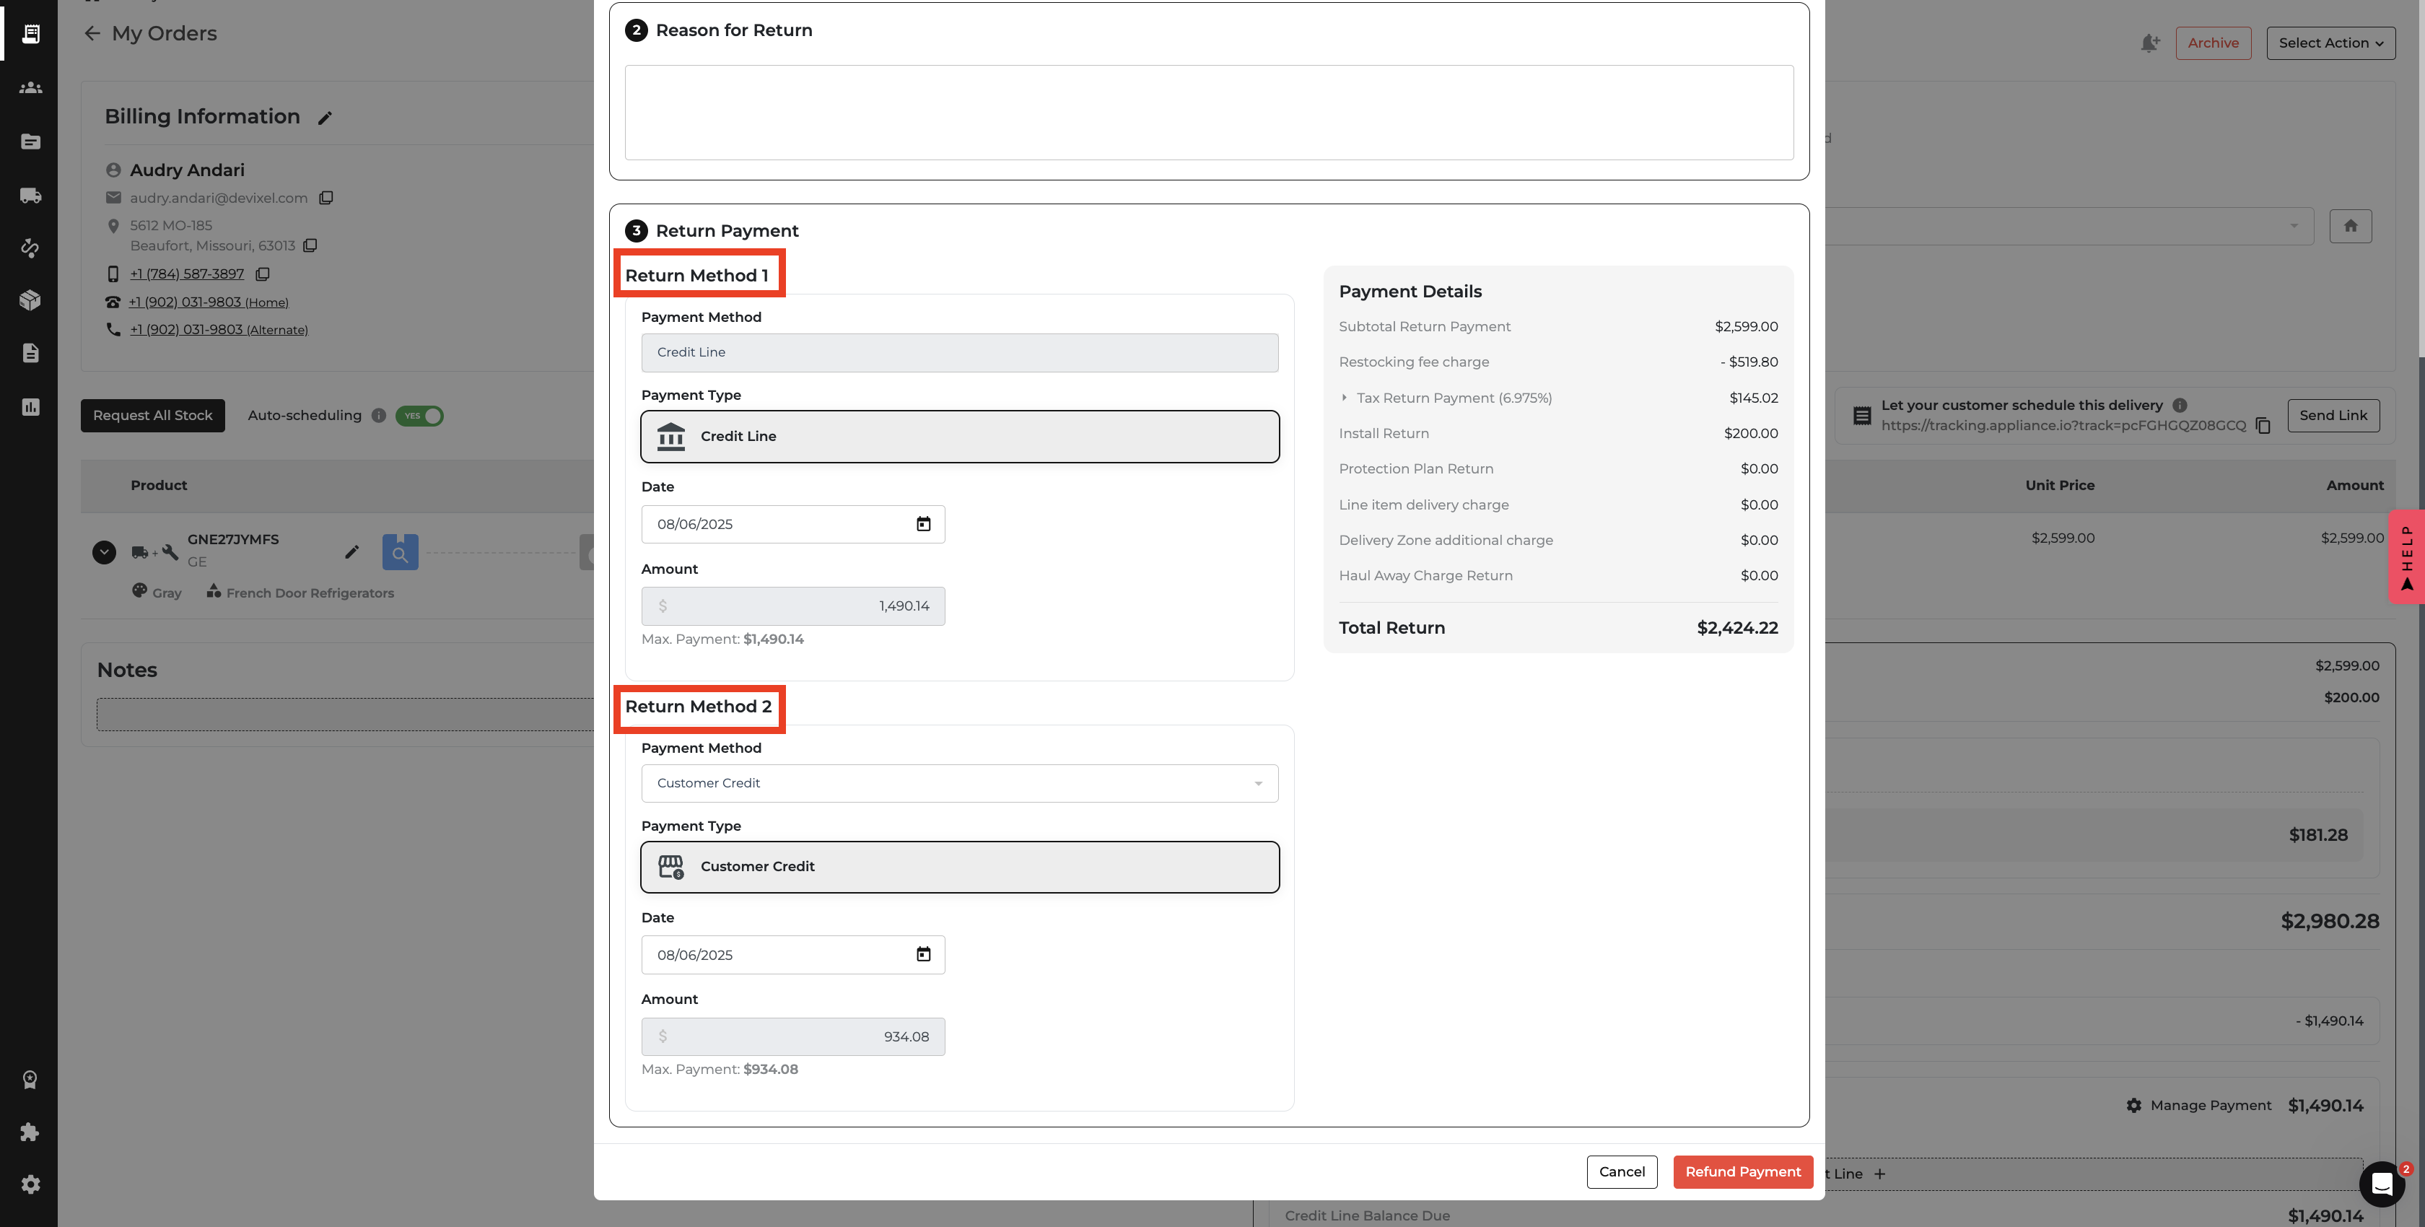
Task: Click the notification bell icon
Action: (2149, 43)
